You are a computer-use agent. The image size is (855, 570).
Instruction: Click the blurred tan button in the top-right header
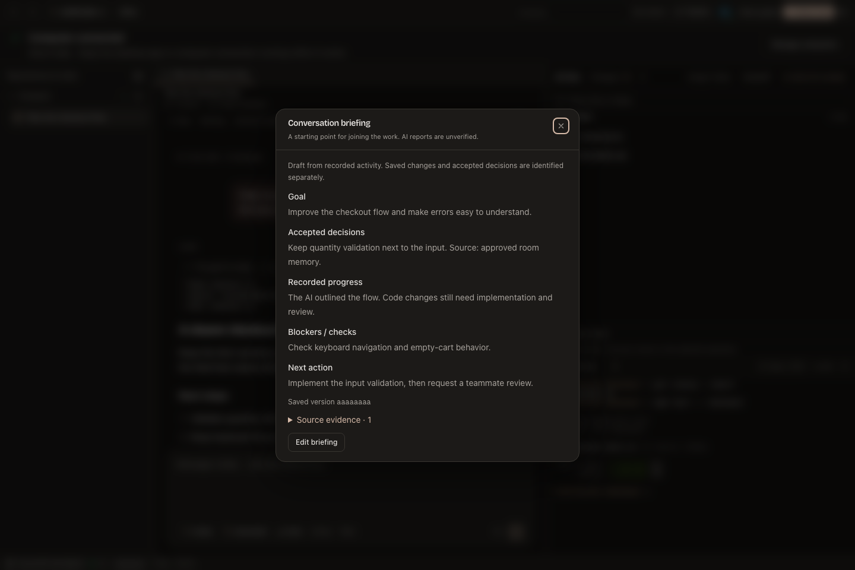click(x=809, y=11)
